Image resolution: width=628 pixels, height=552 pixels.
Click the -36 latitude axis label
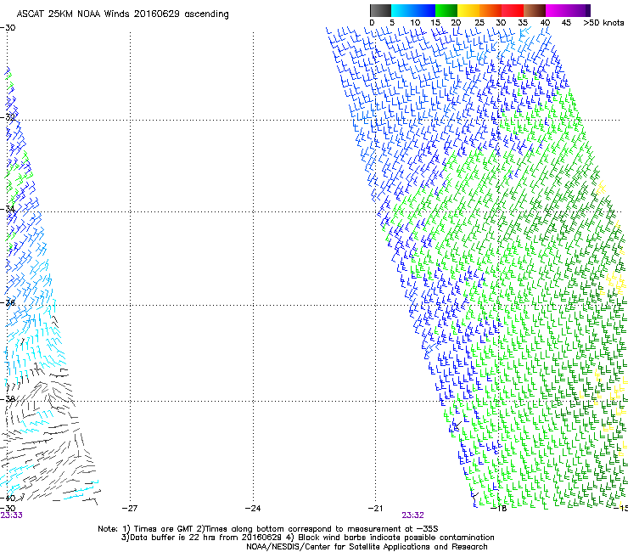click(8, 302)
